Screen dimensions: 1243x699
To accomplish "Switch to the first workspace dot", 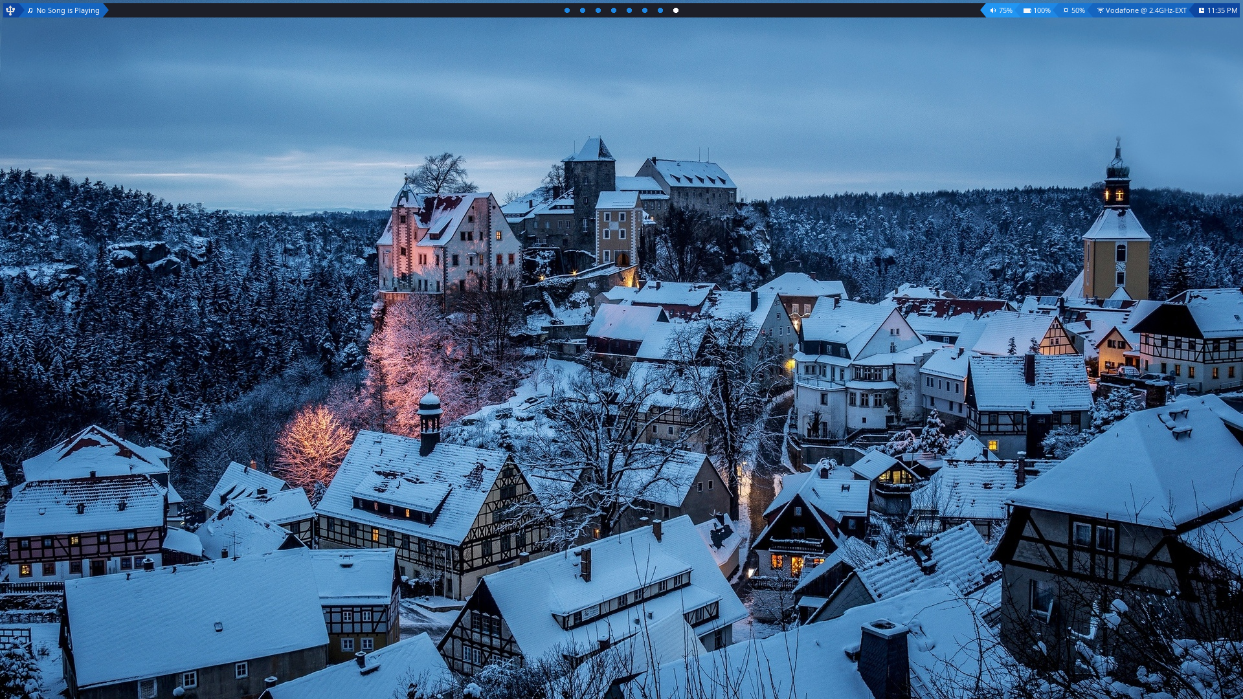I will tap(567, 10).
